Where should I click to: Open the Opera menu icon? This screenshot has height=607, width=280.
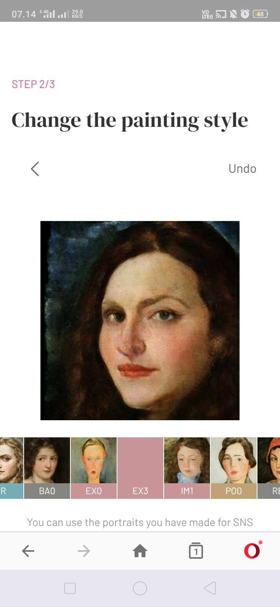pos(252,550)
